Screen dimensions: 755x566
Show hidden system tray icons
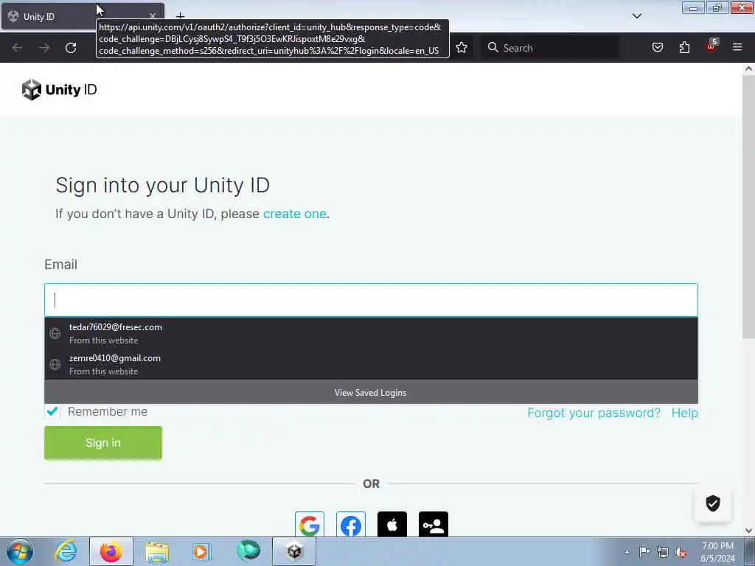tap(627, 552)
